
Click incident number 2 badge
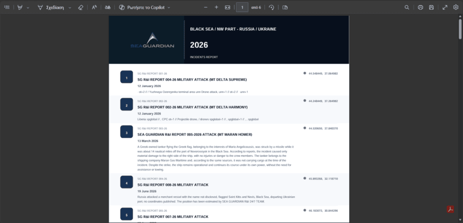pos(127,104)
